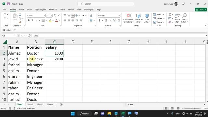Open the font size dropdown
The image size is (208, 117).
(51, 16)
